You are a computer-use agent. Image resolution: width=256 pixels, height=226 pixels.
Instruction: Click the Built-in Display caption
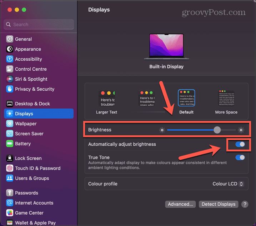(x=166, y=66)
